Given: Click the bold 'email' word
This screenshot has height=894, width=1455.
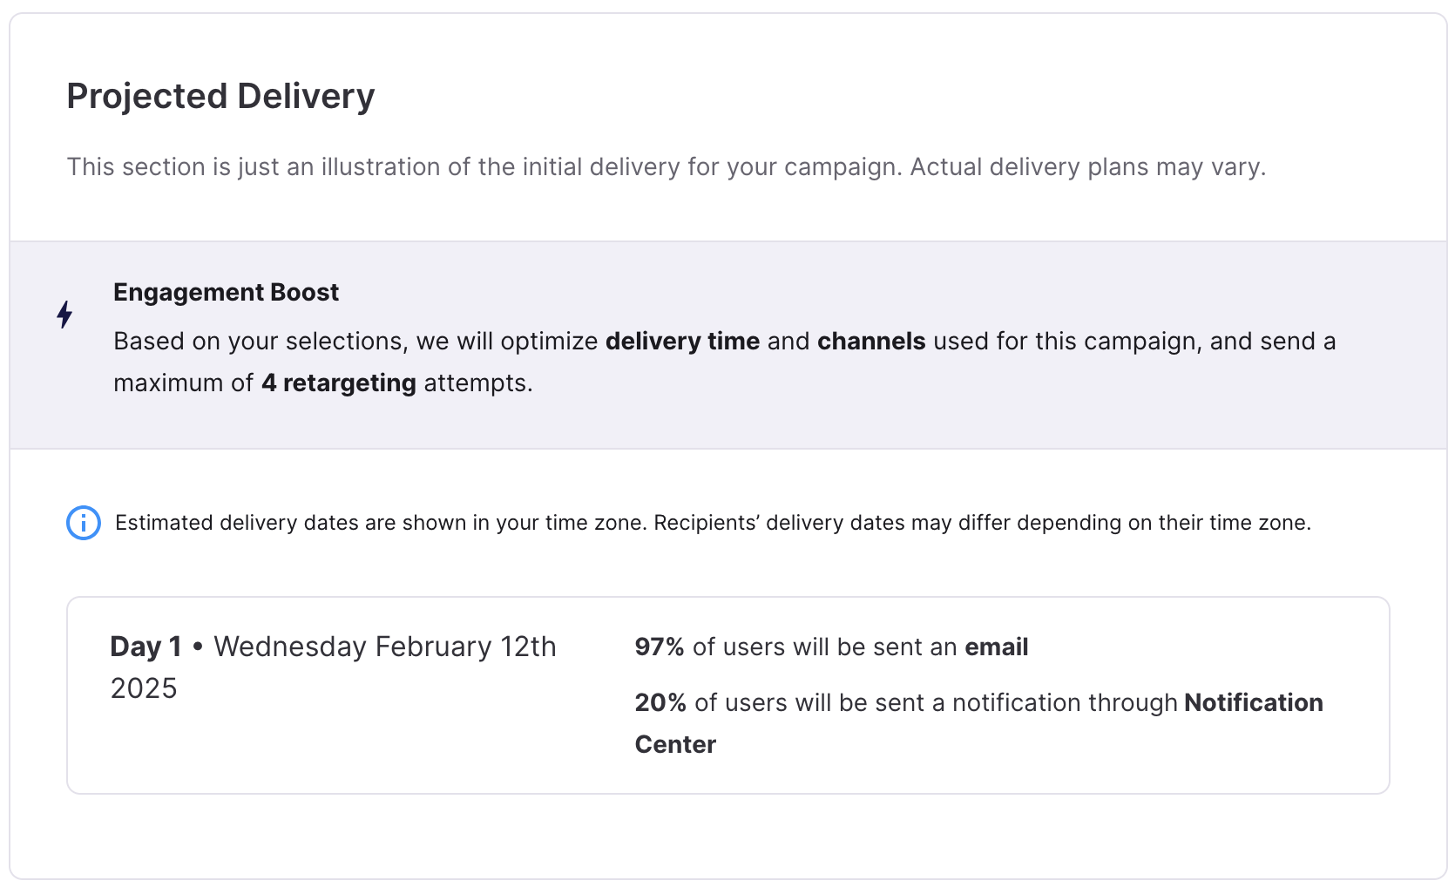Looking at the screenshot, I should [997, 647].
